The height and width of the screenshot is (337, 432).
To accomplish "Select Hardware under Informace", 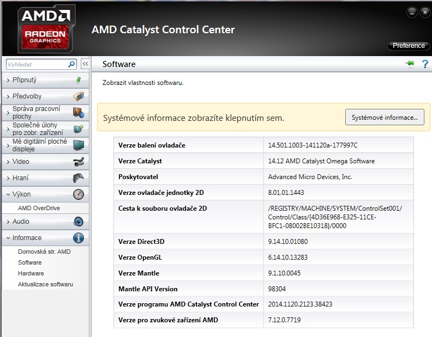I will point(31,273).
